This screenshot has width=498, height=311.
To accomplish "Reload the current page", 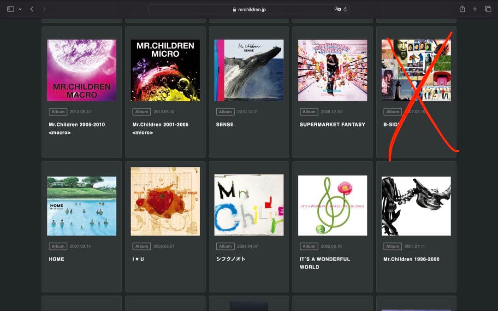I will coord(345,9).
